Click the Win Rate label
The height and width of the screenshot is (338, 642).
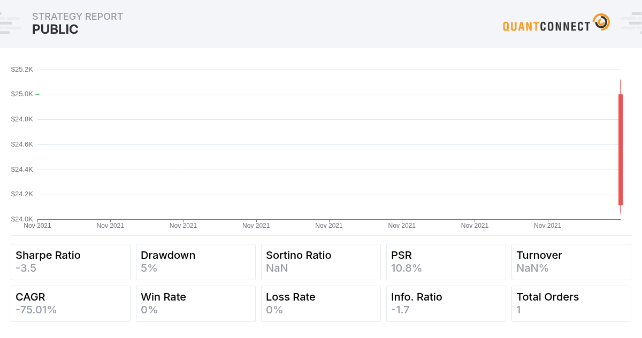[x=163, y=297]
